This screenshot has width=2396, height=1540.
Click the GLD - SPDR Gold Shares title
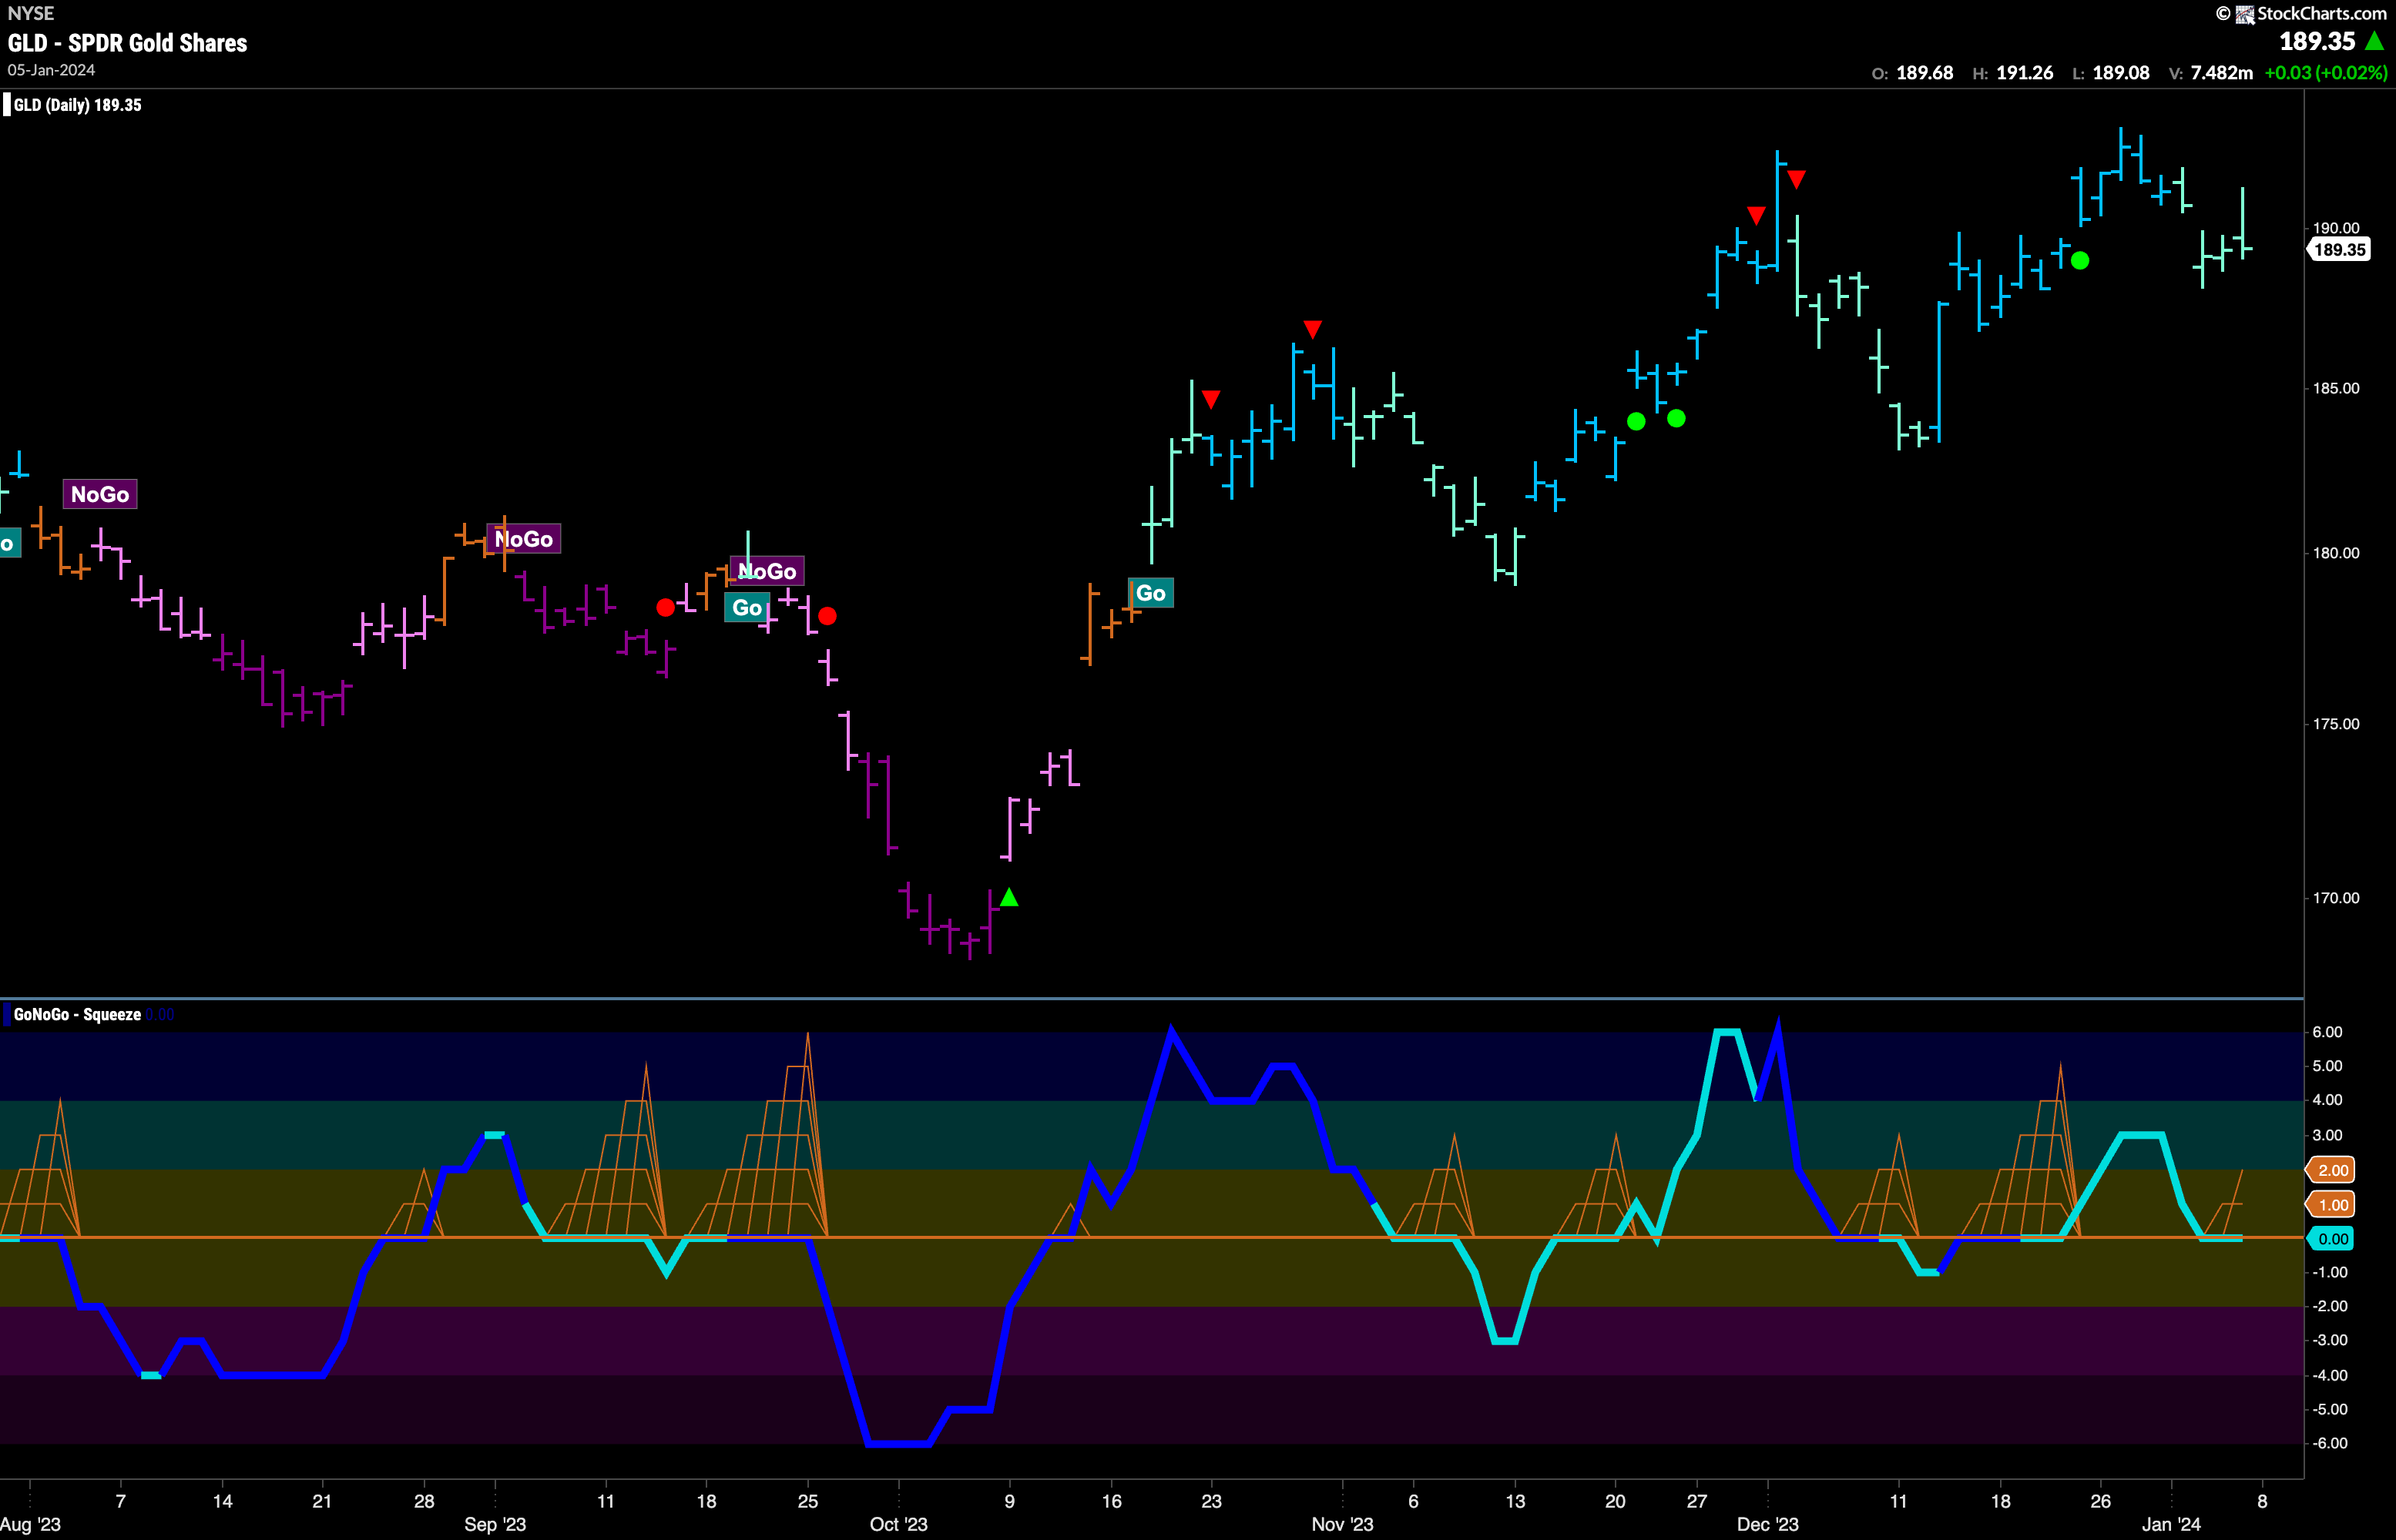127,43
